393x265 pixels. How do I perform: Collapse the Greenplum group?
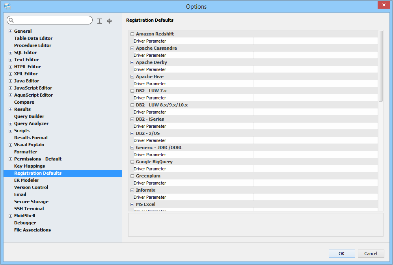[x=132, y=176]
